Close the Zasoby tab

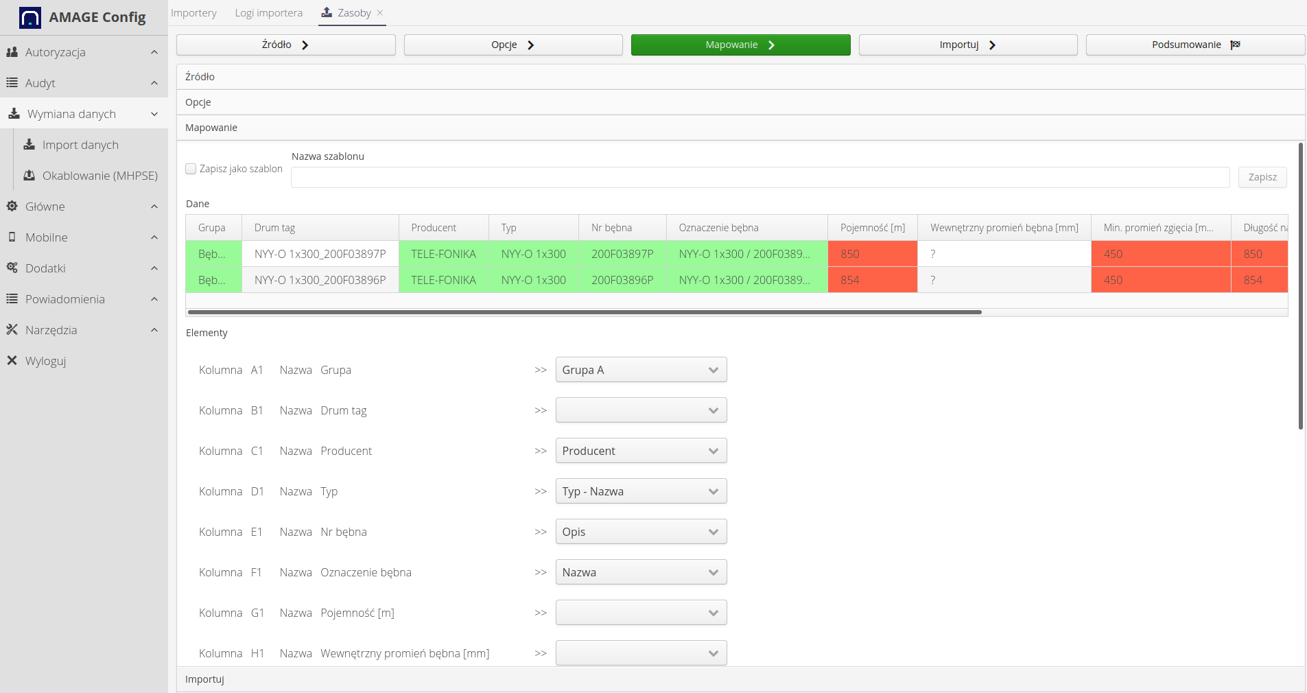coord(380,13)
